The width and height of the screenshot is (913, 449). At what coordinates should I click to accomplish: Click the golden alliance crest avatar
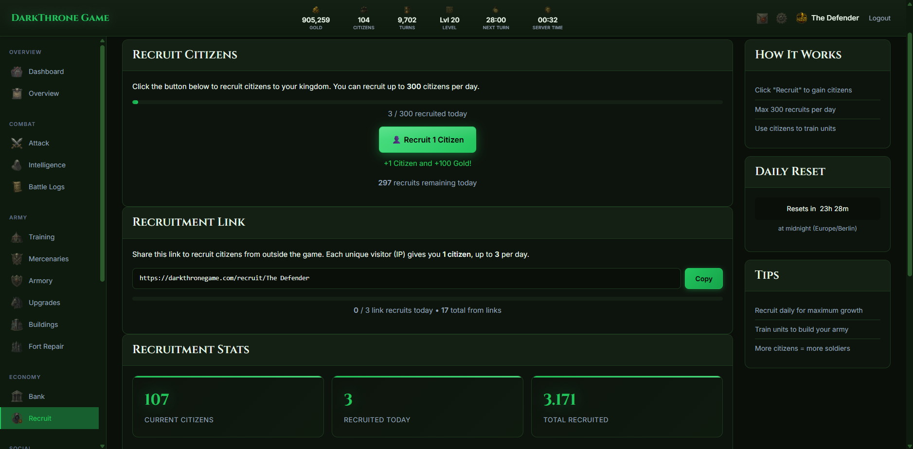click(x=801, y=18)
